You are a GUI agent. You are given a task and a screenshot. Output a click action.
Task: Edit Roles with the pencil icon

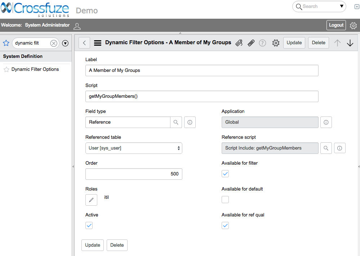click(x=91, y=200)
